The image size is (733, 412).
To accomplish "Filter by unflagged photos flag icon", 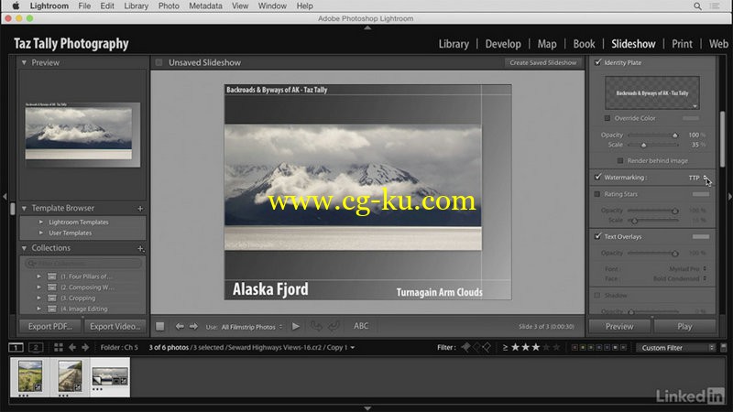I will (476, 347).
